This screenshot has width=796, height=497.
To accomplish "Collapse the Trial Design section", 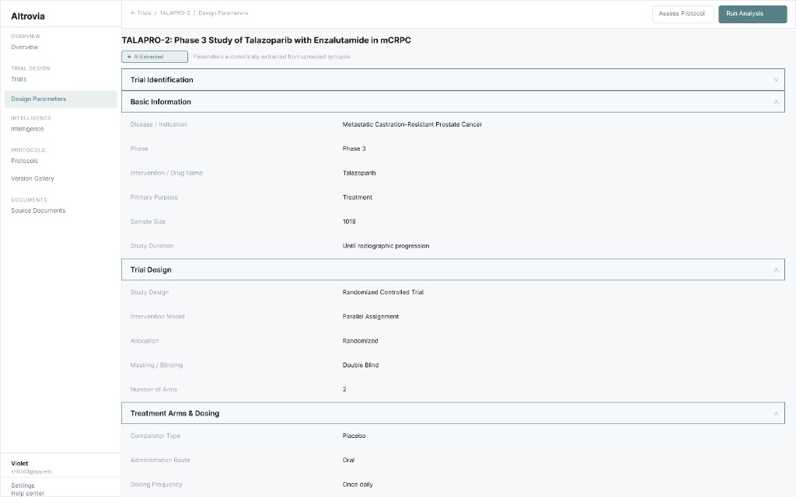I will click(x=452, y=269).
